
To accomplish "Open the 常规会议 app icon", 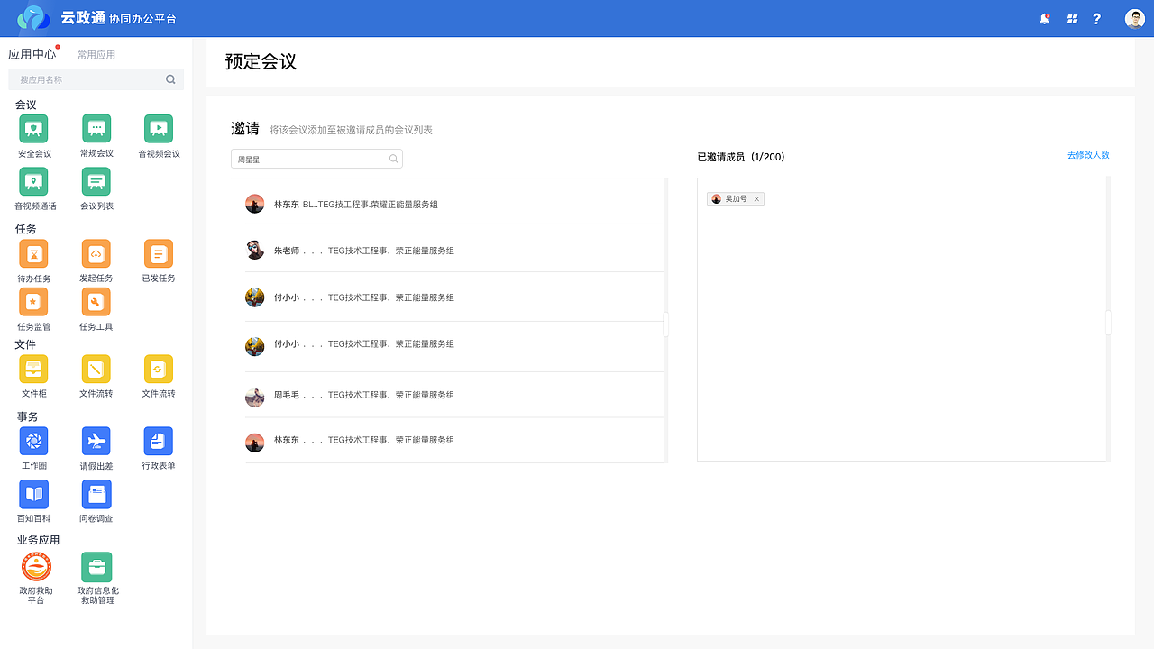I will pyautogui.click(x=96, y=129).
